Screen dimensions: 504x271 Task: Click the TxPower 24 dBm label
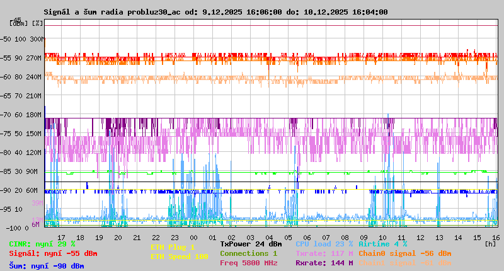tap(251, 243)
